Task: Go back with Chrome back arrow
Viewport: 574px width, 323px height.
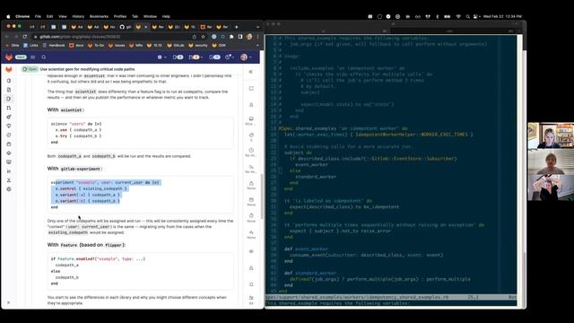Action: pyautogui.click(x=7, y=37)
